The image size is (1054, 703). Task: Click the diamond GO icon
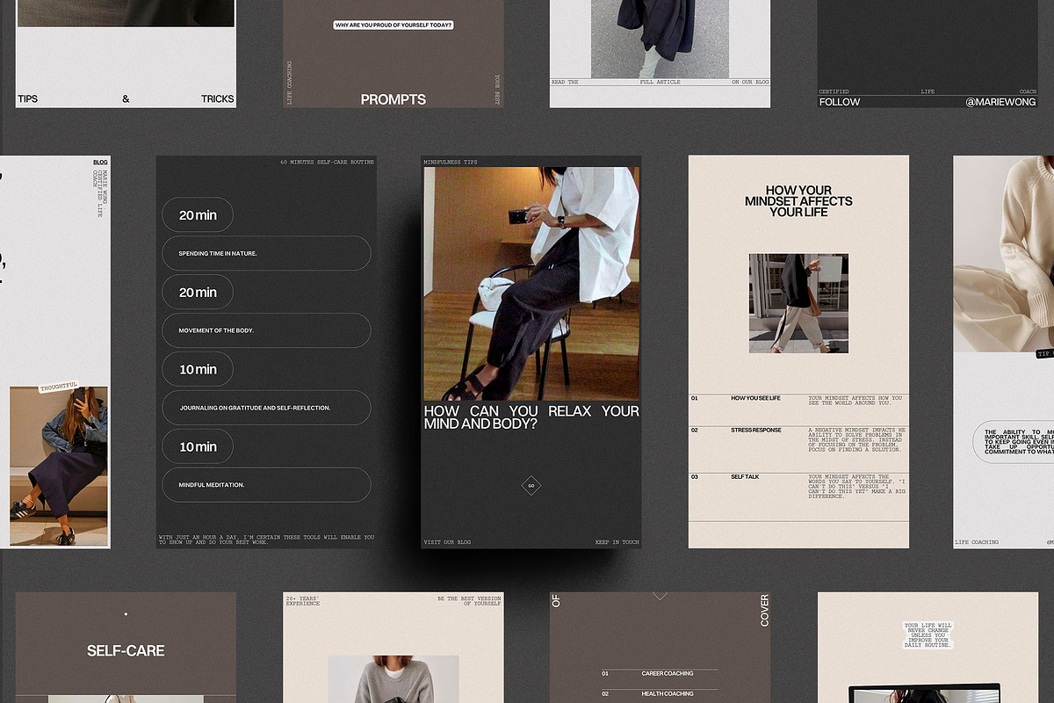click(x=531, y=485)
